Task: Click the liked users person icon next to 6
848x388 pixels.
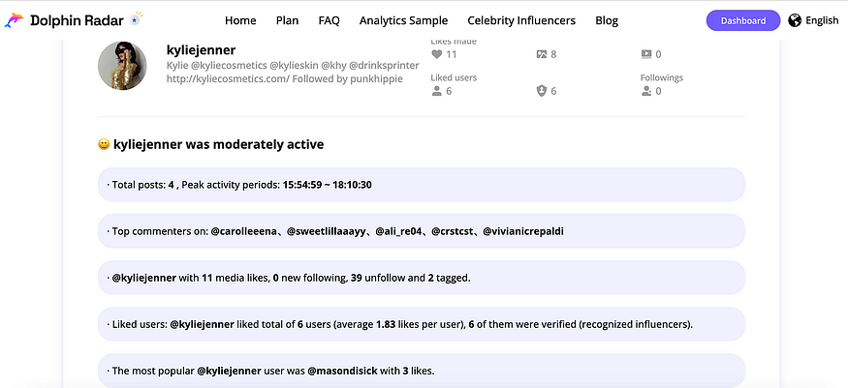Action: (436, 91)
